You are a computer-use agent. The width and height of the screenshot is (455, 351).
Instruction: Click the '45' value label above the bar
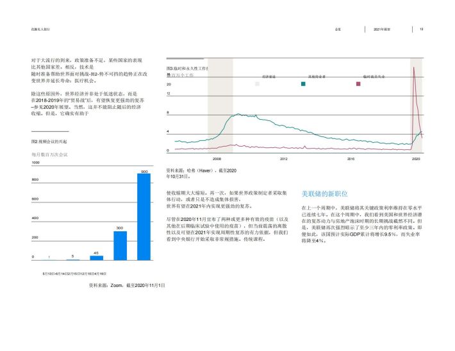coord(96,253)
